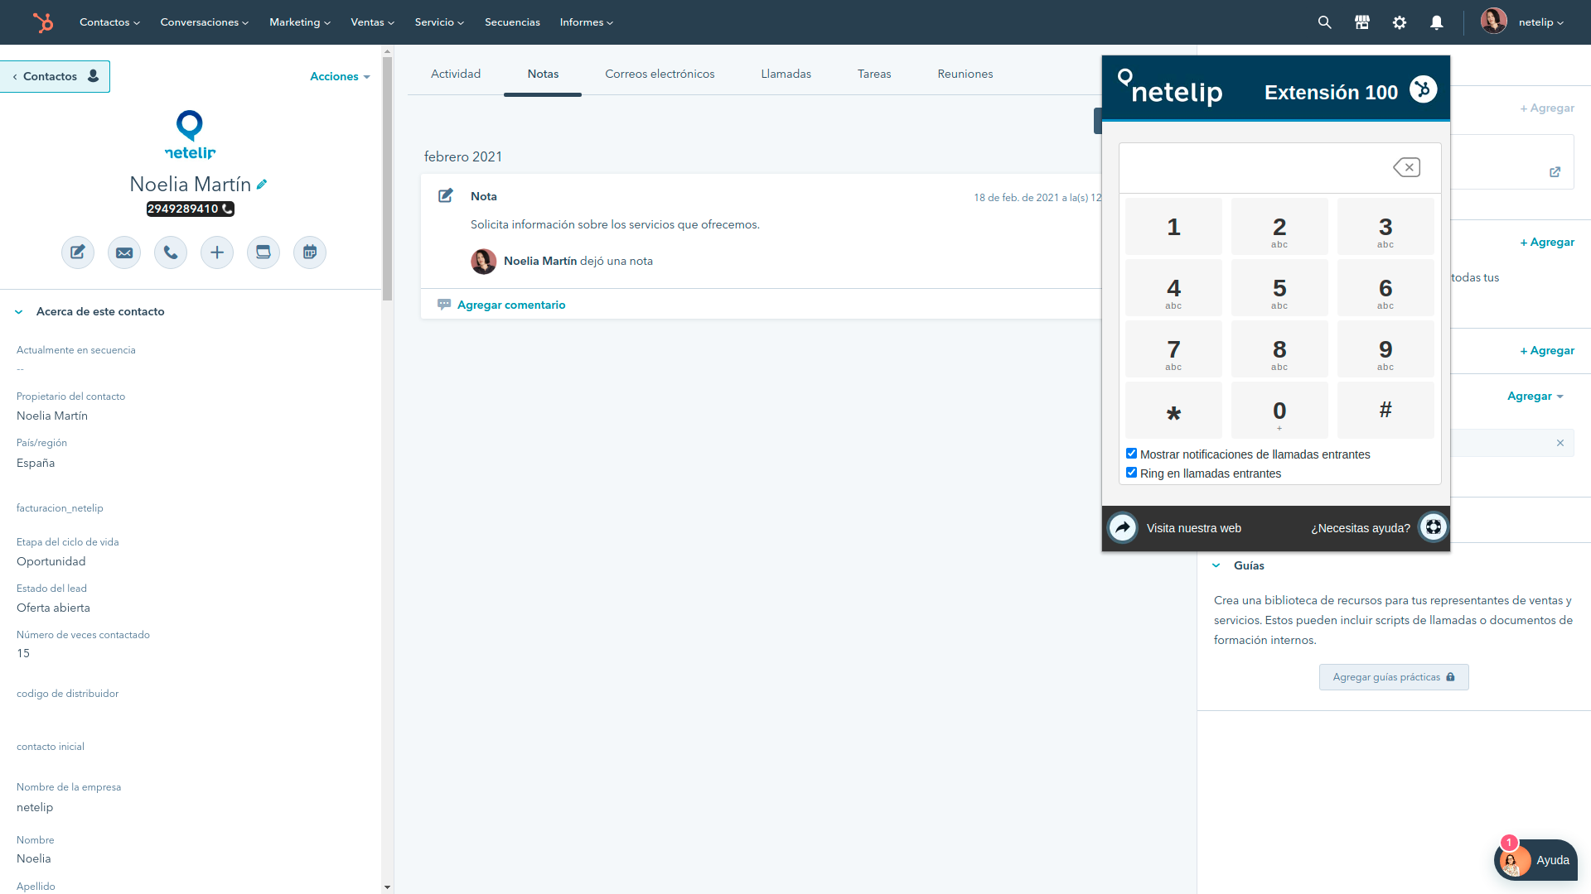Viewport: 1591px width, 894px height.
Task: Open the Ventas menu dropdown
Action: (x=372, y=22)
